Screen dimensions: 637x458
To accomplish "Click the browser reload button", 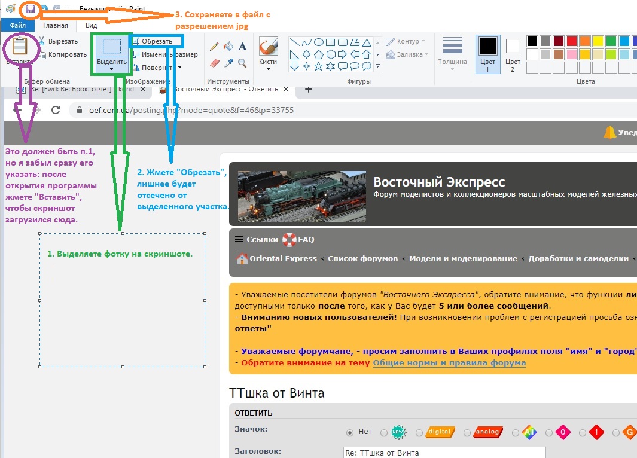I will pyautogui.click(x=56, y=110).
